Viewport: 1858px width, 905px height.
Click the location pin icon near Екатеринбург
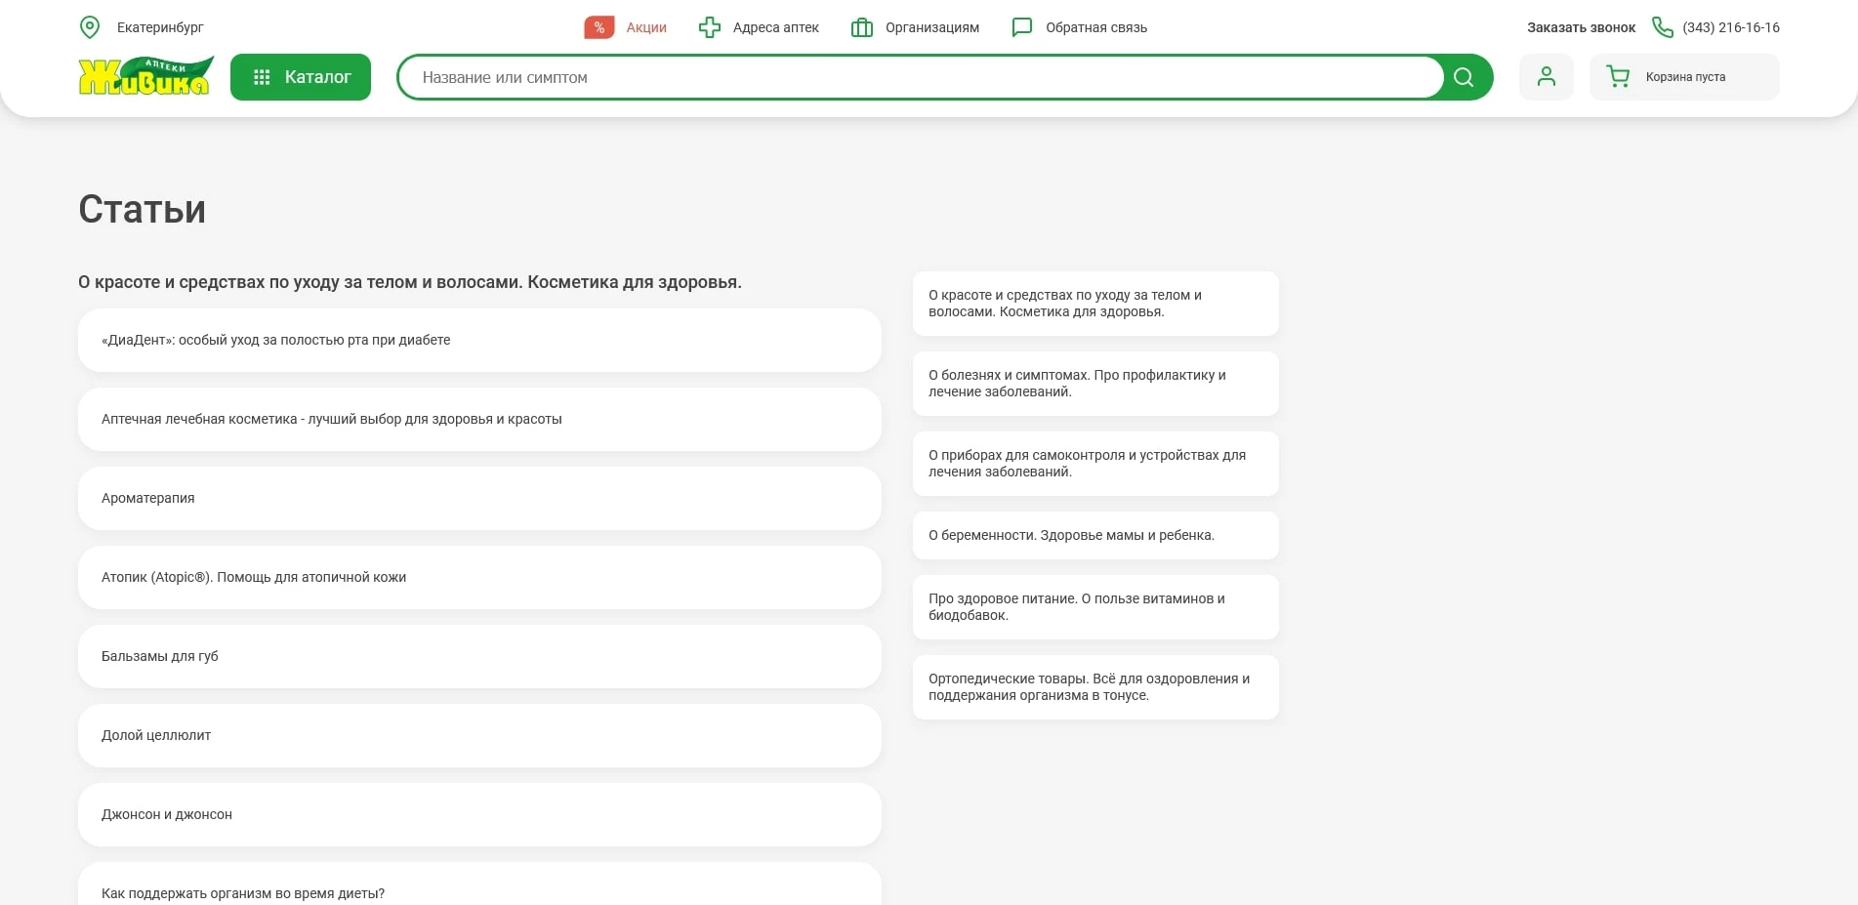tap(91, 27)
